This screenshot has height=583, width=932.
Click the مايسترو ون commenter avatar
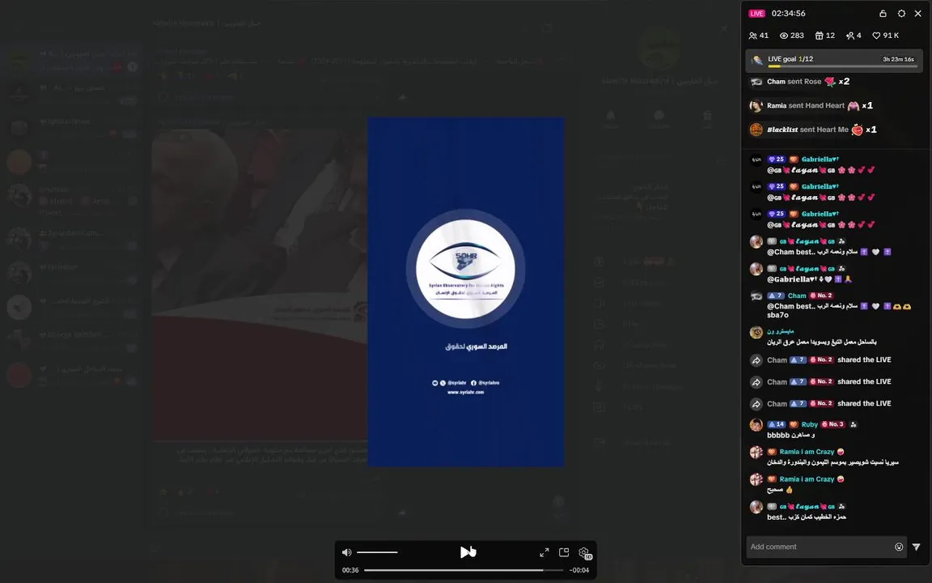click(756, 333)
